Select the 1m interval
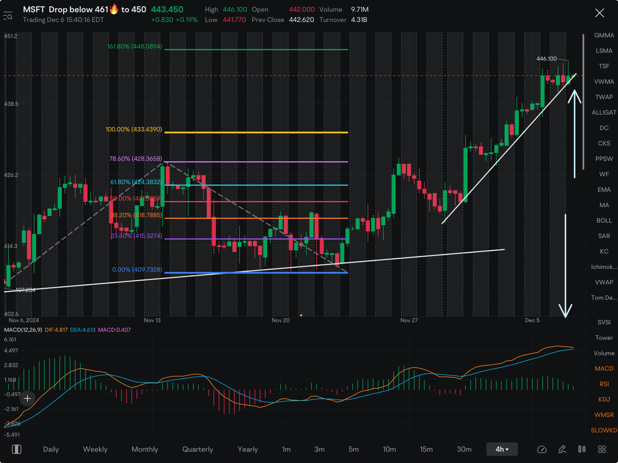This screenshot has width=618, height=463. (286, 449)
